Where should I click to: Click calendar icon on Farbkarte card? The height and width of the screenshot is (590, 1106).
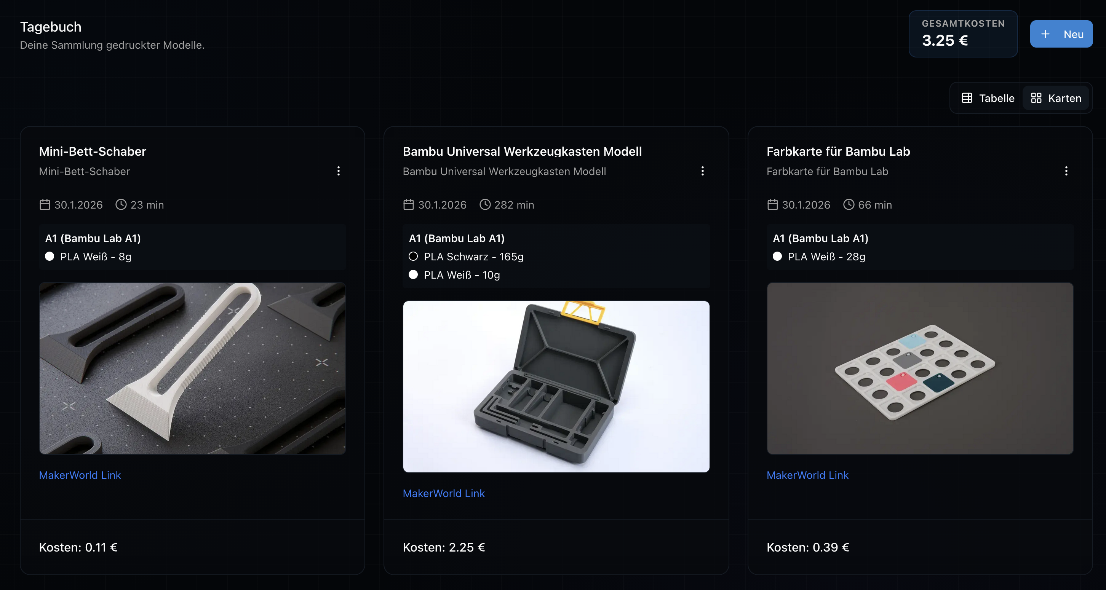click(772, 205)
